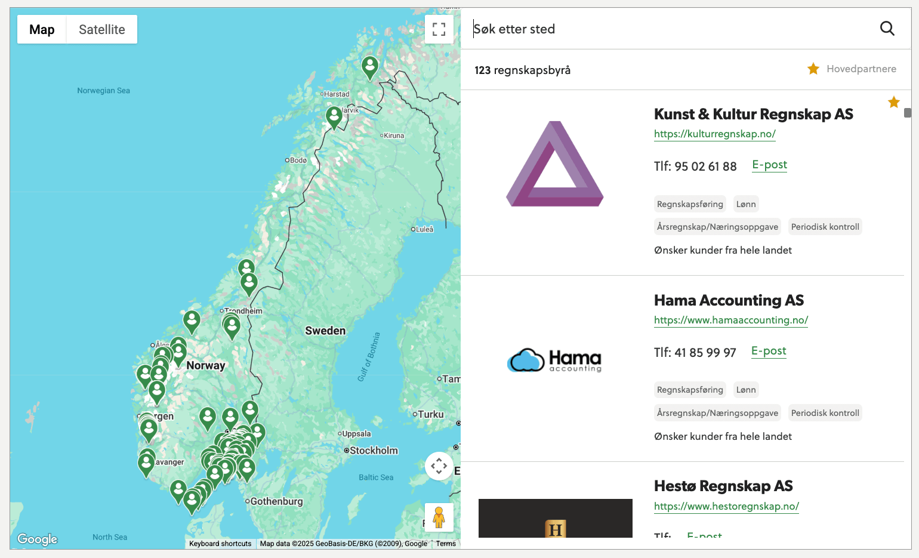The width and height of the screenshot is (919, 558).
Task: Open the map Terms link
Action: tap(446, 544)
